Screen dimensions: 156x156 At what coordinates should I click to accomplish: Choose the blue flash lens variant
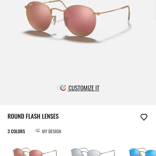tap(142, 152)
